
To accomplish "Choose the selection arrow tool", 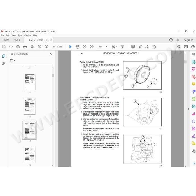I will [70, 47].
